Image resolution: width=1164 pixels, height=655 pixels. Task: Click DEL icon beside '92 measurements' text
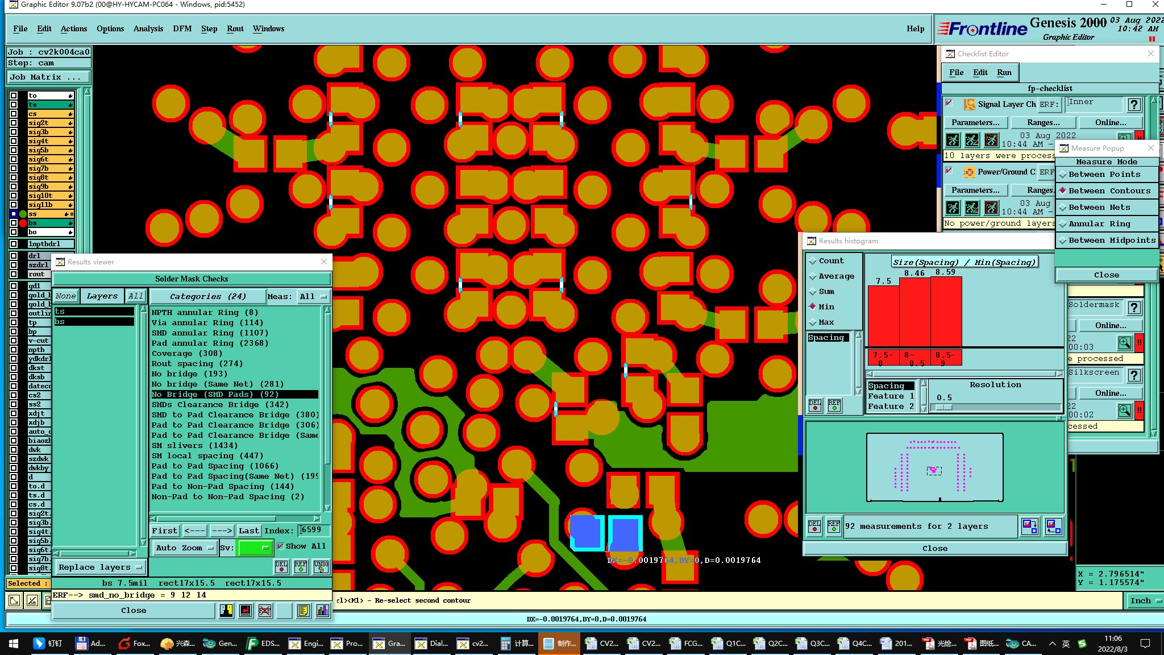(x=814, y=526)
